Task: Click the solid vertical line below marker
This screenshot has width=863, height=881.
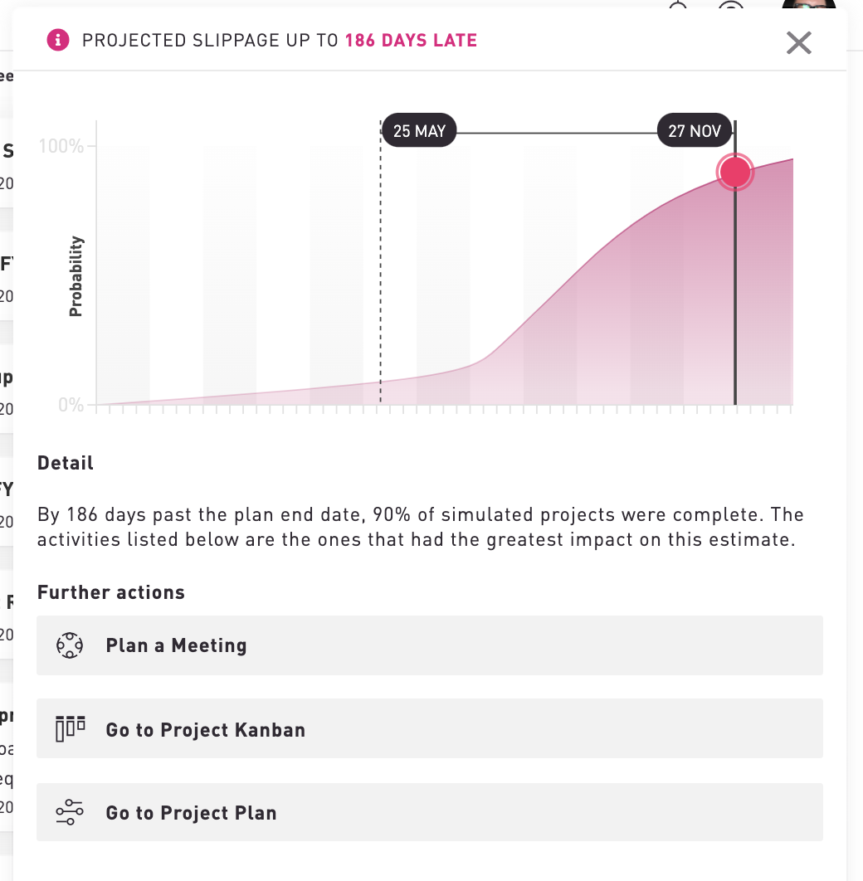Action: pyautogui.click(x=735, y=298)
